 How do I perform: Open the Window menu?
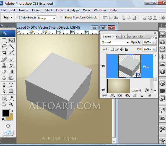point(100,10)
